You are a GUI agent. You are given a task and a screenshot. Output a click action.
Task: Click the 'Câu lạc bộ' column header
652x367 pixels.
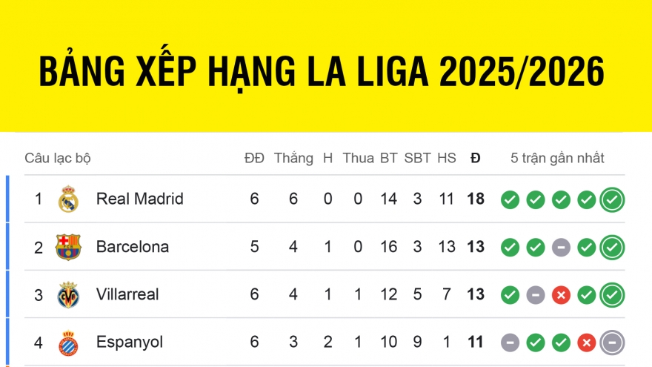58,158
